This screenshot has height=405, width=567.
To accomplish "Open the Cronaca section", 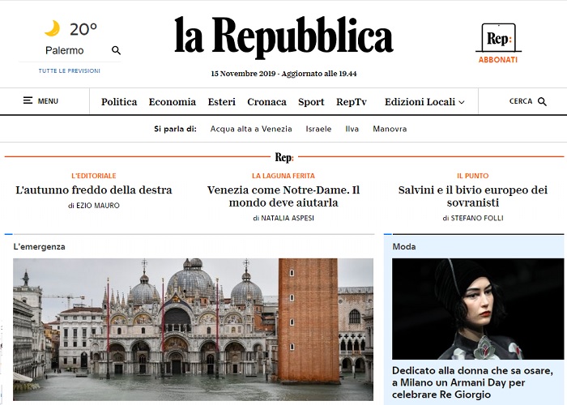I will click(266, 102).
